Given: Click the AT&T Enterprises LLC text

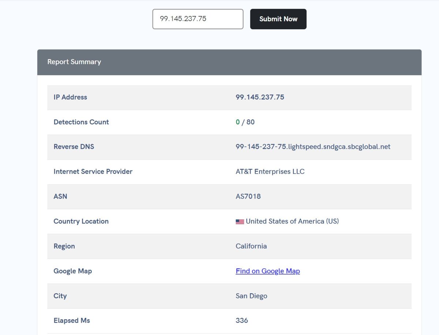Looking at the screenshot, I should (270, 172).
